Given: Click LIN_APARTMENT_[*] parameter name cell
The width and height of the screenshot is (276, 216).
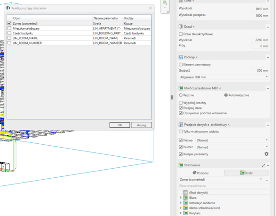Looking at the screenshot, I should pyautogui.click(x=107, y=28).
